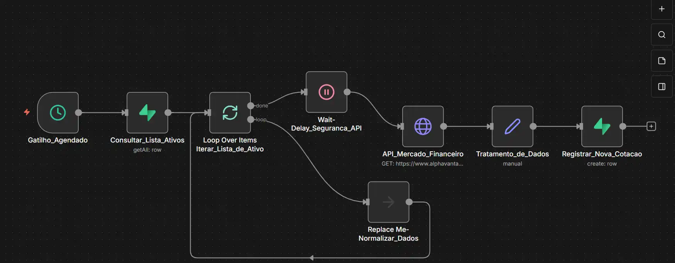Open the Registrar_Nova_Cotacao node

(602, 126)
